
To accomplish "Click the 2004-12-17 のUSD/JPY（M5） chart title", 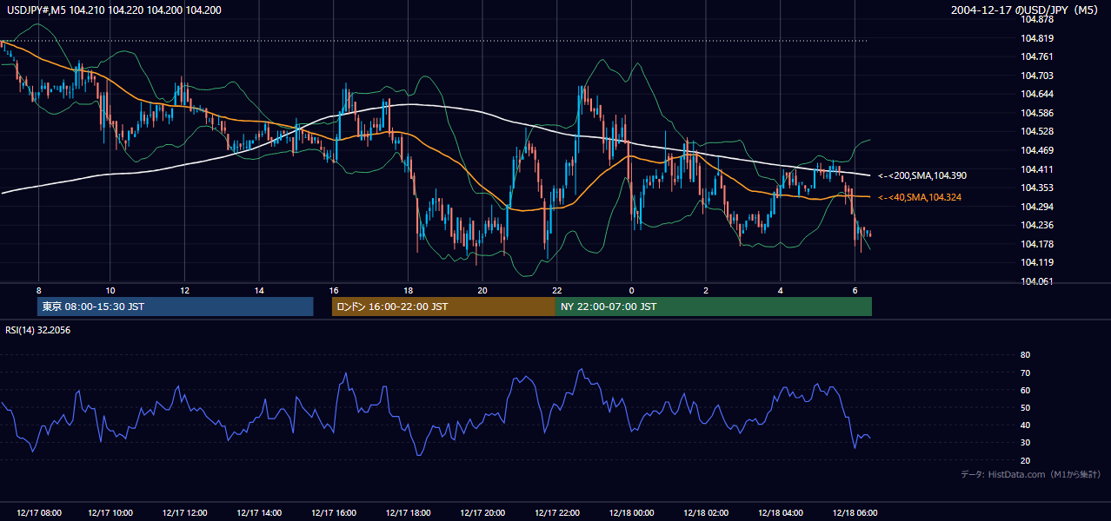I will click(1026, 10).
